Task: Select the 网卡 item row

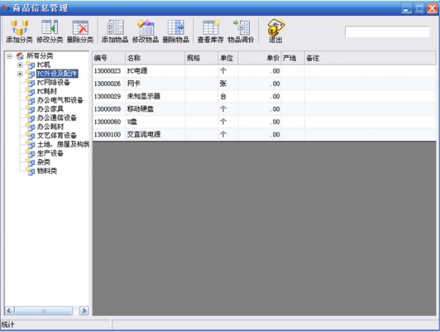Action: [x=264, y=84]
